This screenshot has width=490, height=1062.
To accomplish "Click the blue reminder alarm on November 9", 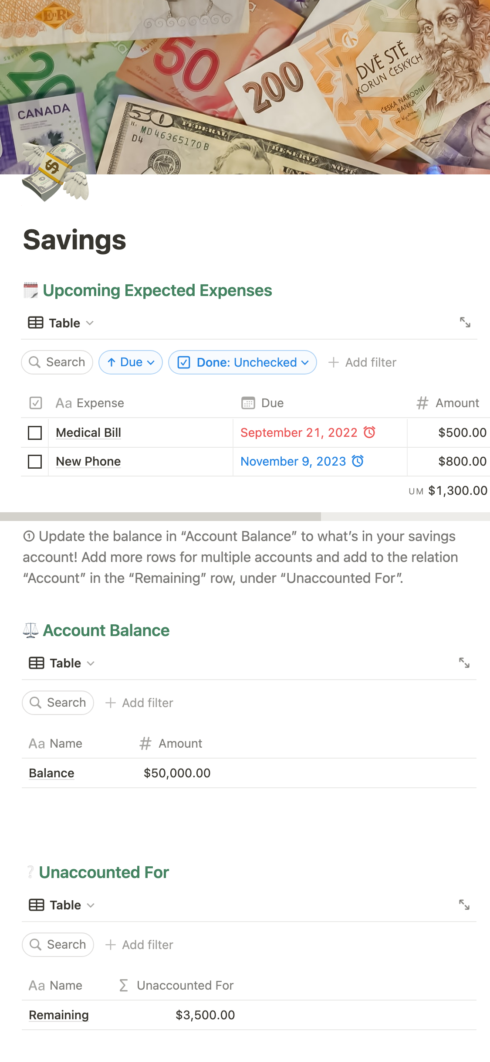I will point(358,461).
